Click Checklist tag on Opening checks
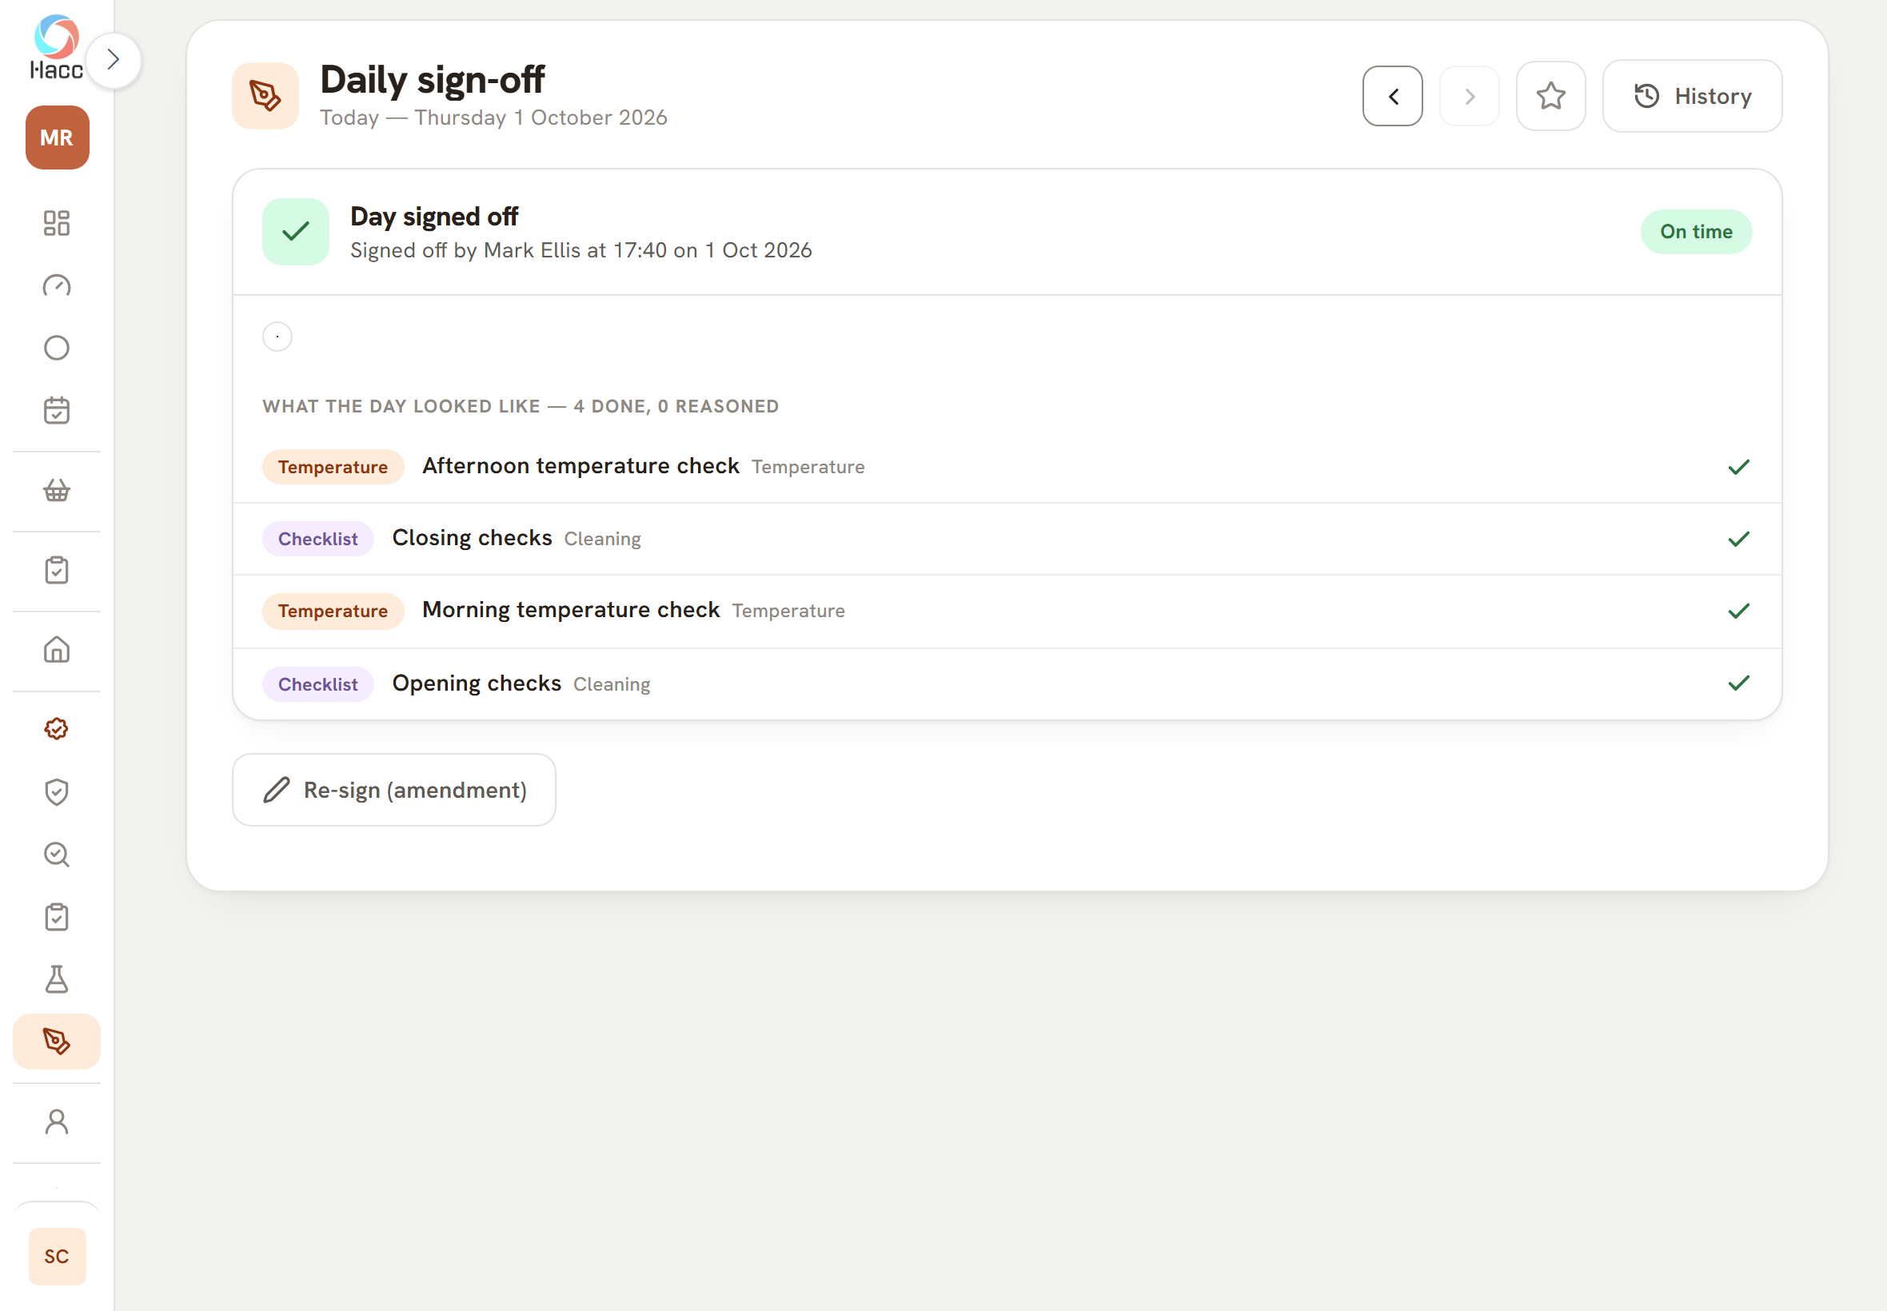 coord(318,684)
